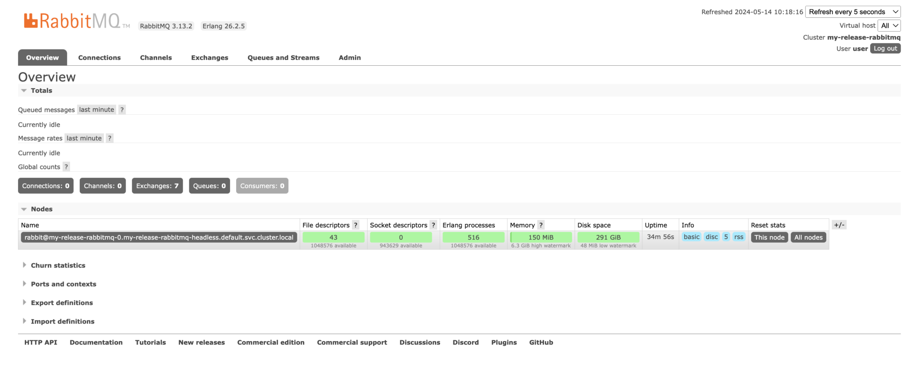Click the Channels: 0 count button
The image size is (906, 373).
[103, 186]
